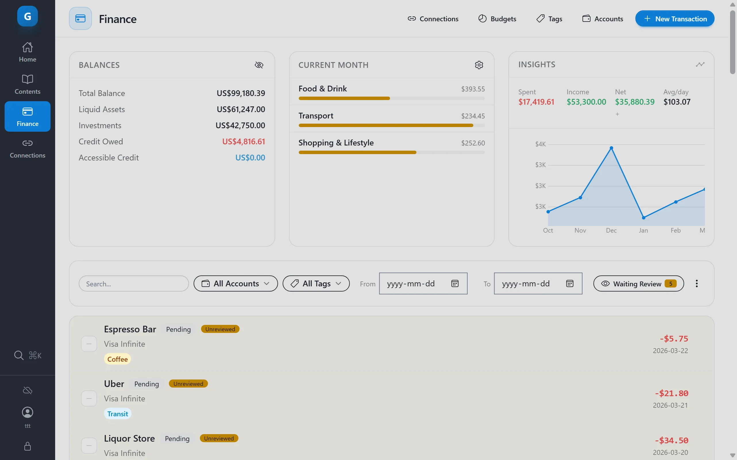Open the Accounts section in the top bar

pos(602,19)
